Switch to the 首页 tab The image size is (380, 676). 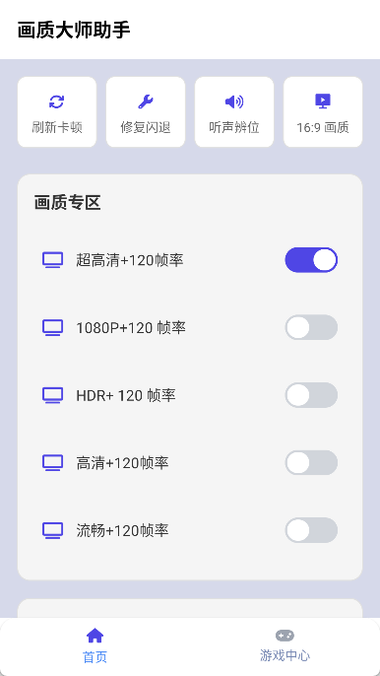tap(95, 645)
